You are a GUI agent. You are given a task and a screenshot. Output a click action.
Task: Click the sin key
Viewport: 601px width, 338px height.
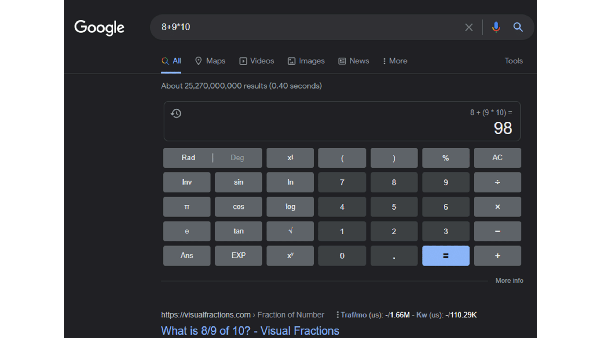[x=239, y=182]
